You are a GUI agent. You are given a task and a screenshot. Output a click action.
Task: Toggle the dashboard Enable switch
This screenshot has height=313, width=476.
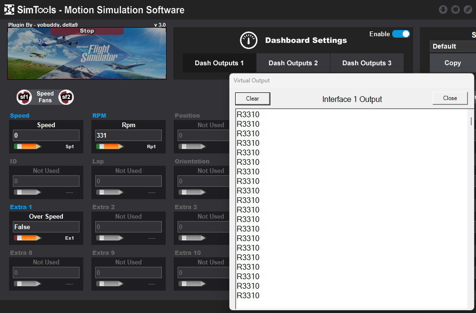(x=401, y=34)
